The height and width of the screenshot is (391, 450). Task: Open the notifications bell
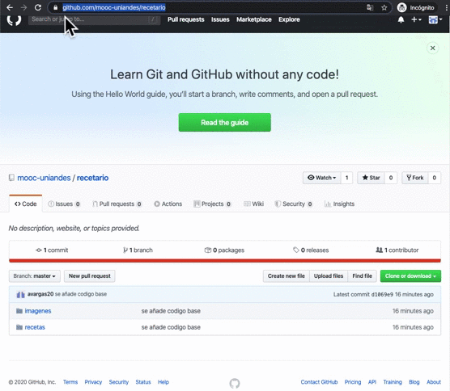tap(401, 19)
